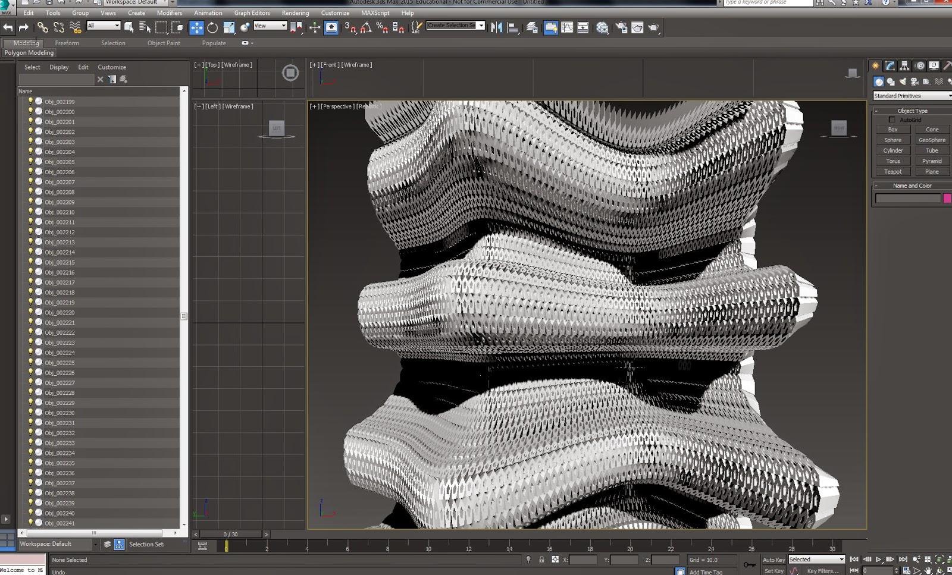Click the Mirror tool icon
Viewport: 952px width, 575px height.
click(x=496, y=27)
